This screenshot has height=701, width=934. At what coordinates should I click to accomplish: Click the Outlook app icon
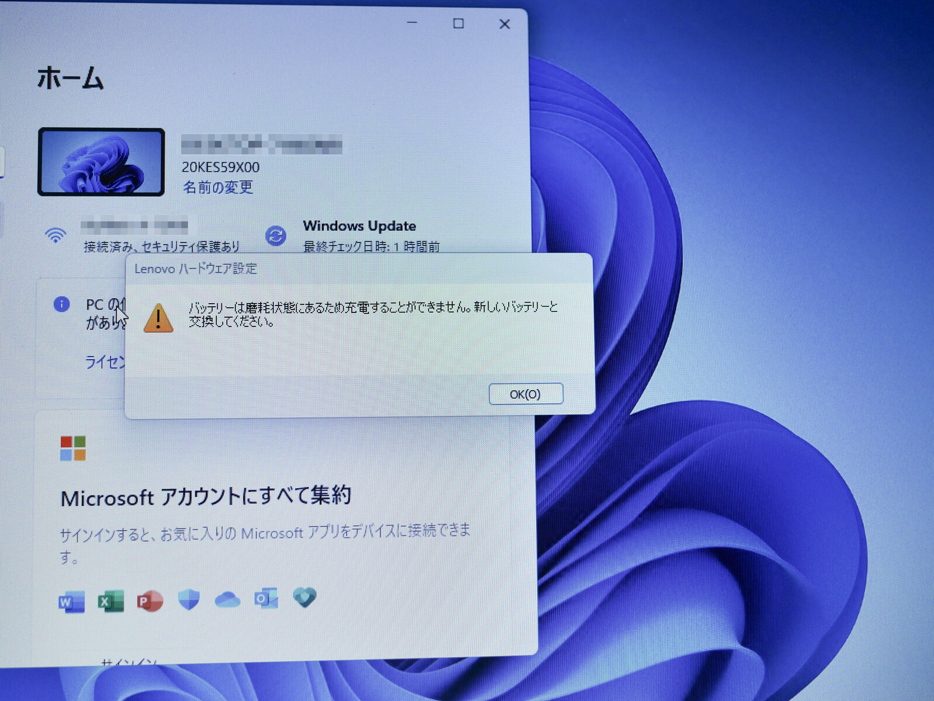coord(266,598)
